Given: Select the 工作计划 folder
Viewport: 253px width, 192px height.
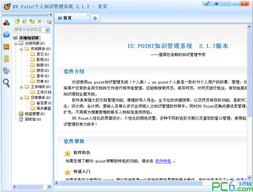Looking at the screenshot, I should tap(43, 92).
